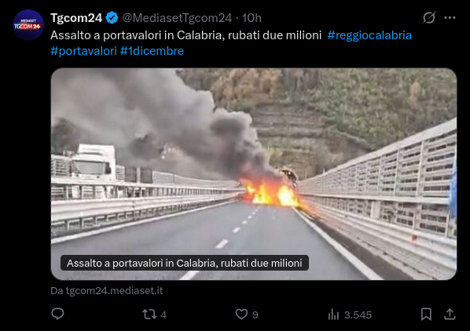Viewport: 470px width, 331px height.
Task: Click the Tgcom24 display name
Action: click(76, 18)
